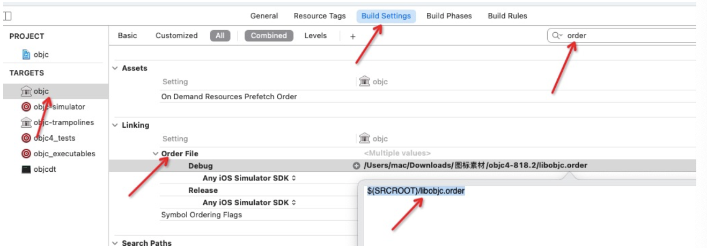Viewport: 707px width, 248px height.
Task: Select the objc-simulator target icon
Action: (x=26, y=107)
